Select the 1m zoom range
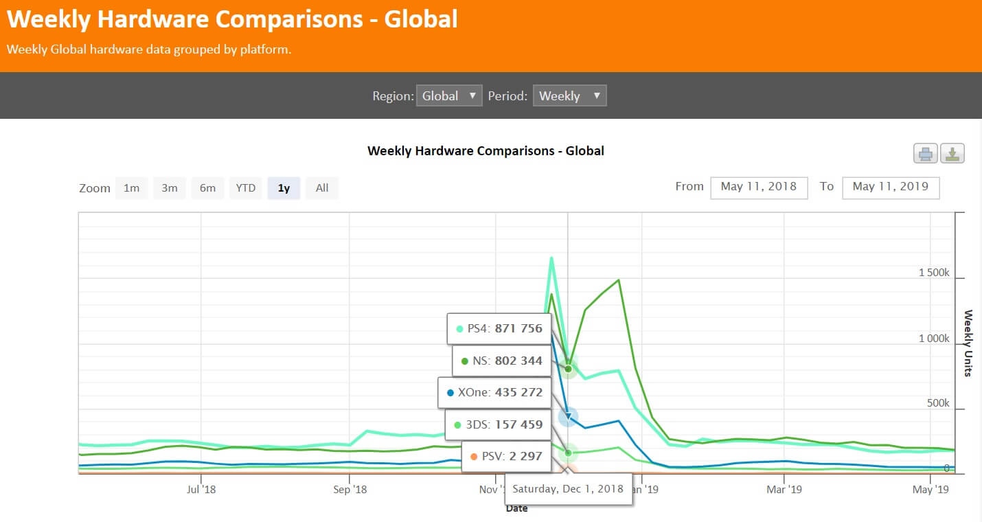The width and height of the screenshot is (982, 522). tap(131, 188)
